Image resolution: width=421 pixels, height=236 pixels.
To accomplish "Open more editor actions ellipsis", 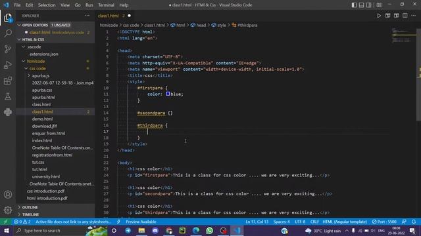I will pyautogui.click(x=414, y=16).
